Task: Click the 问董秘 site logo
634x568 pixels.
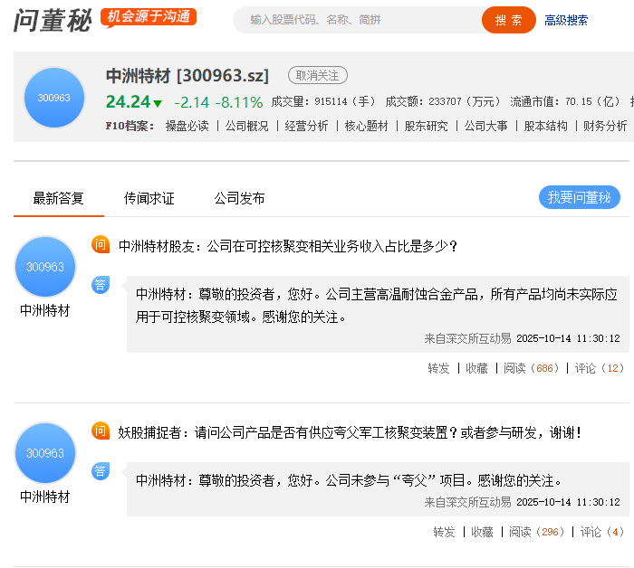Action: point(53,20)
